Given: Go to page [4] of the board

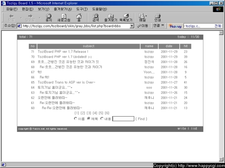Looking at the screenshot, I should tap(95, 113).
